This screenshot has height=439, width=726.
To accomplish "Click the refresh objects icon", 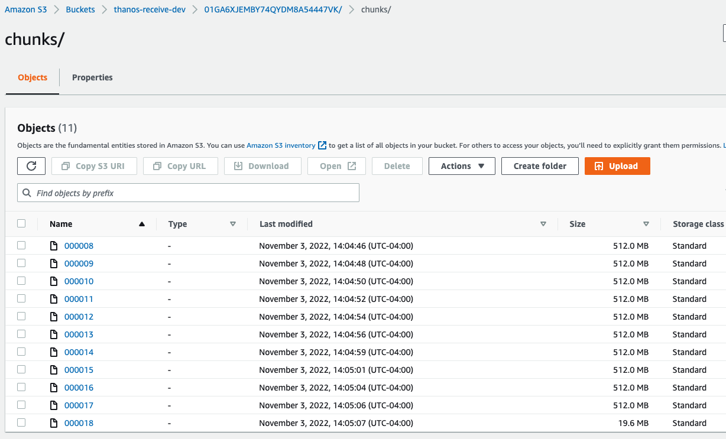I will (x=31, y=166).
